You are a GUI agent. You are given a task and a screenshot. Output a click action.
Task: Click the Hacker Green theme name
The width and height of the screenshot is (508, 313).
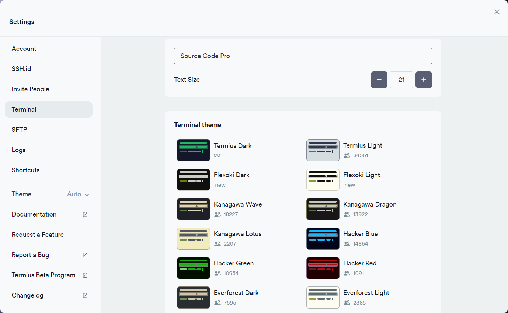[234, 263]
